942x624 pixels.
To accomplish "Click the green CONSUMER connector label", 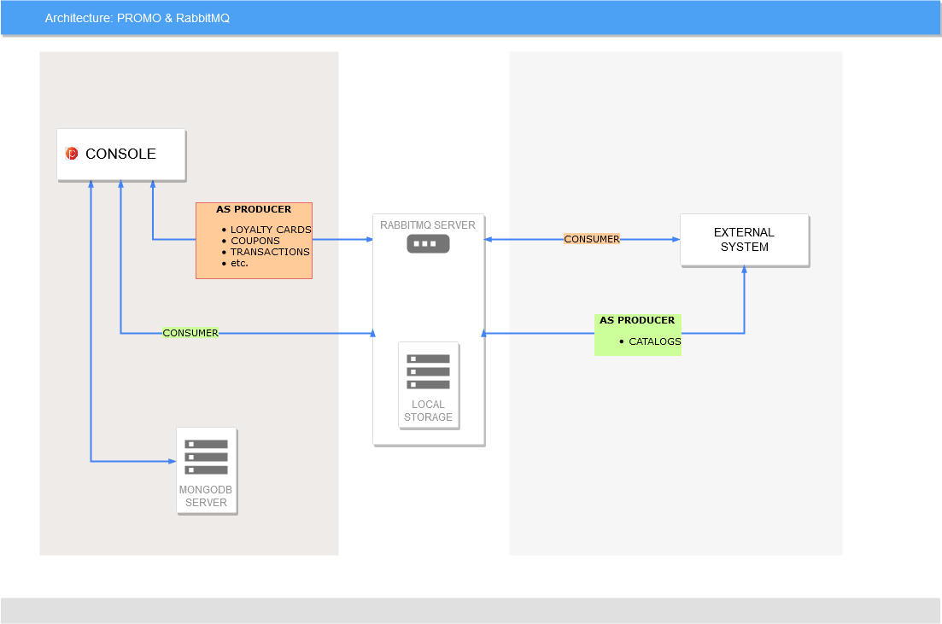I will 190,333.
